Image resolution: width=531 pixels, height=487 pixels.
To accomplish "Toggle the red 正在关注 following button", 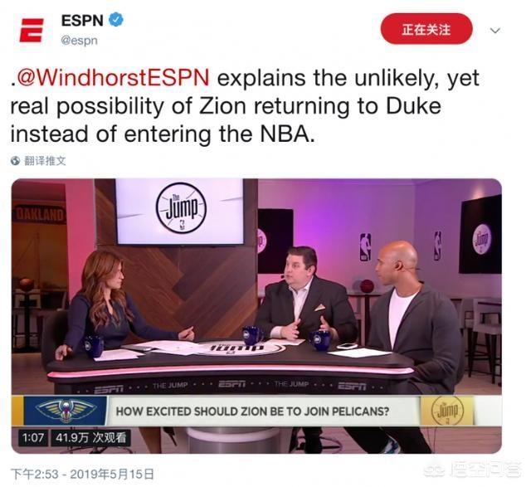I will 426,29.
